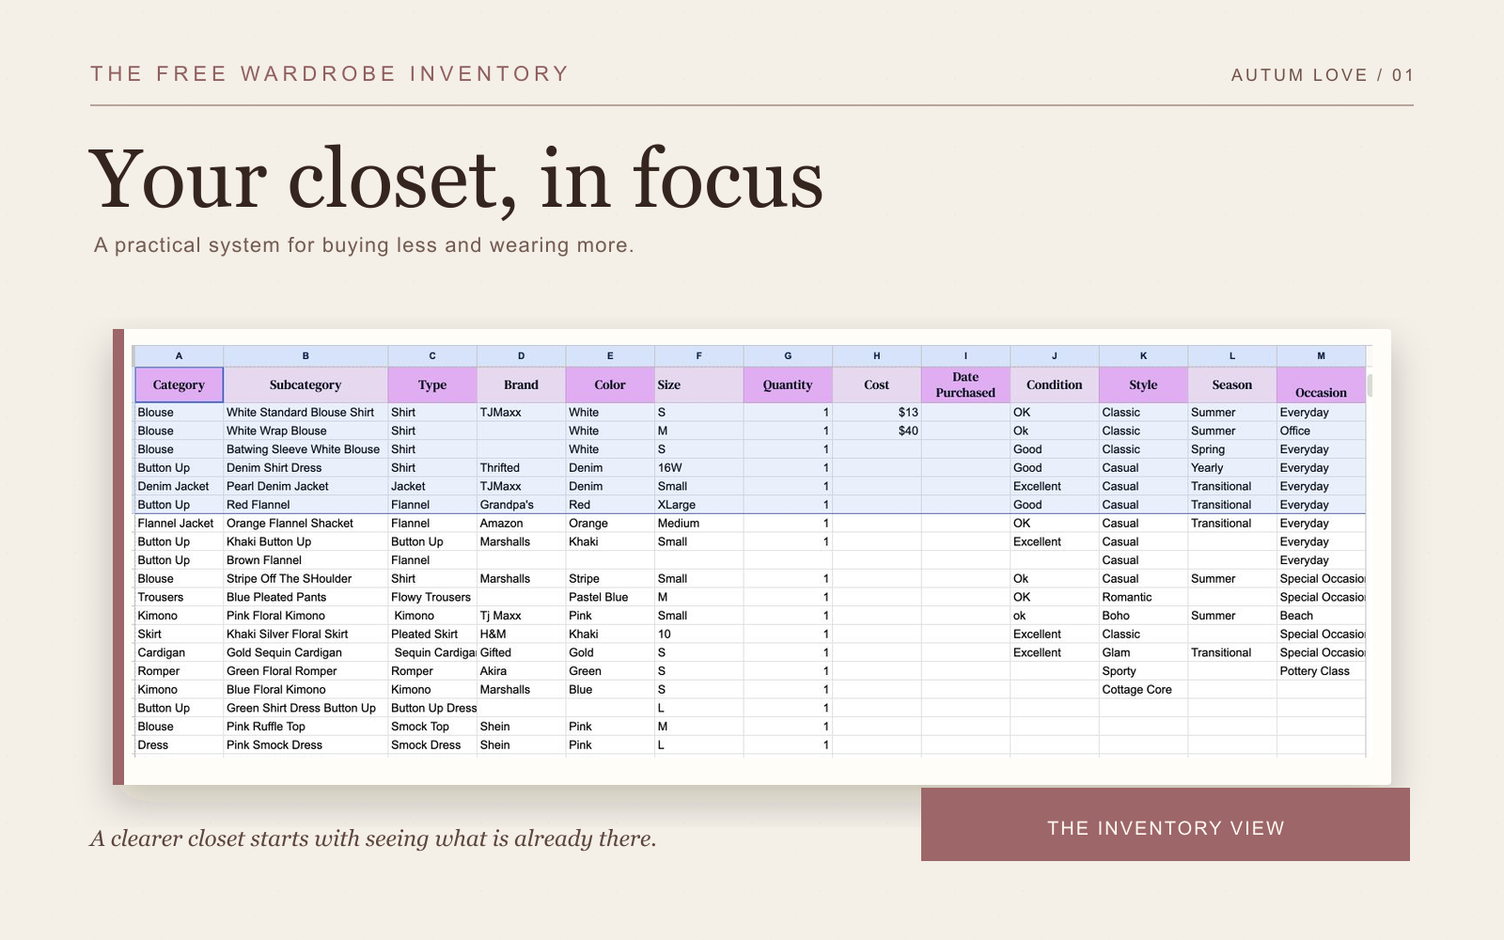Click cell 'Khaki Button Up'
The width and height of the screenshot is (1504, 940).
305,541
